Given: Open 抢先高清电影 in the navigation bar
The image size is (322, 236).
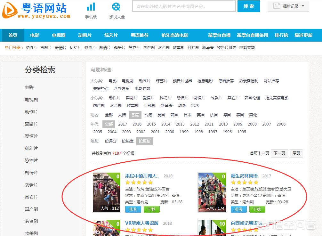Looking at the screenshot, I should pyautogui.click(x=174, y=35).
